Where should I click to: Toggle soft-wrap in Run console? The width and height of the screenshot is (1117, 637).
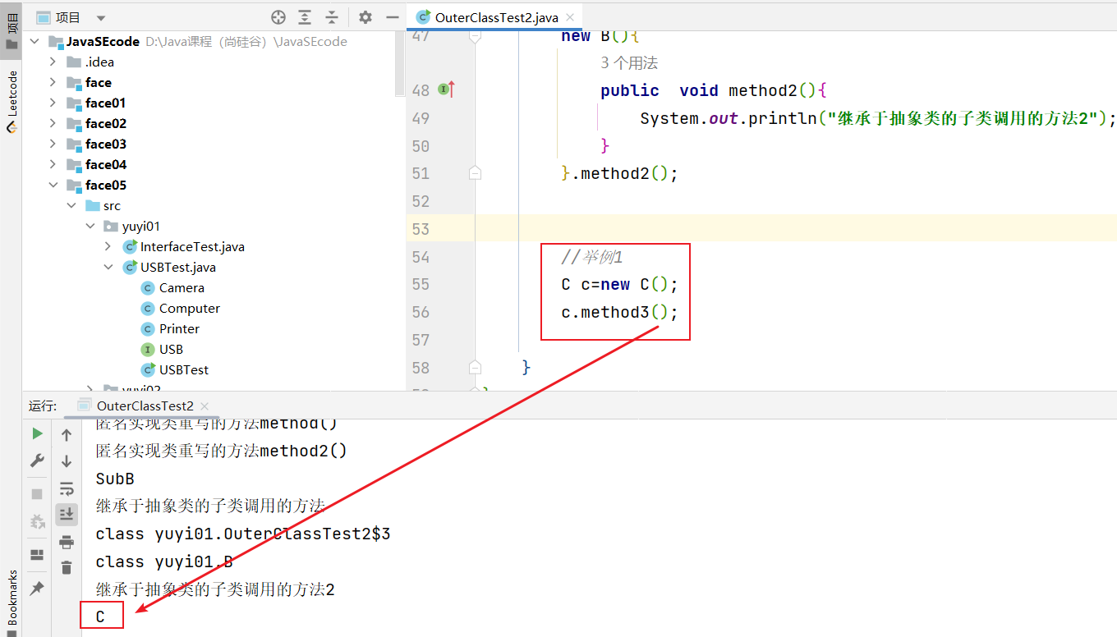click(67, 488)
